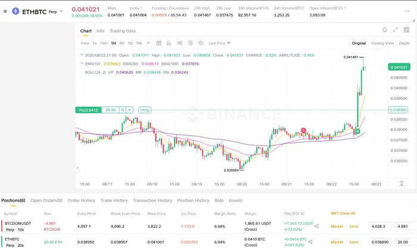Open technical indicators icon in chart toolbar
The image size is (417, 248).
pos(169,43)
